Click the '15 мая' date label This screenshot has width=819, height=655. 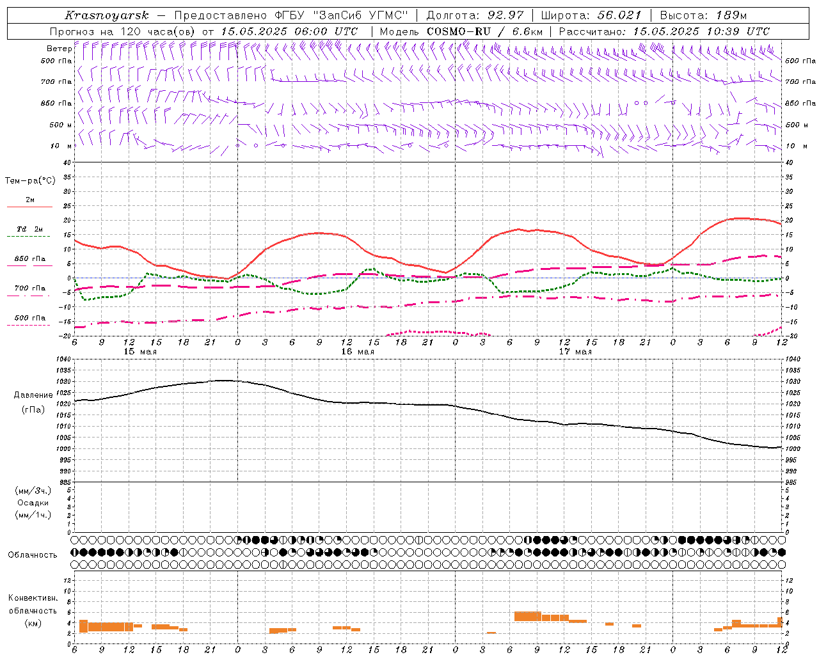tap(140, 352)
